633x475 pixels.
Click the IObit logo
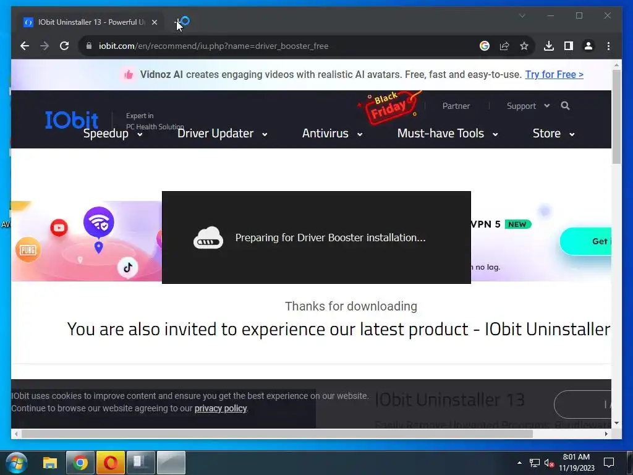pos(72,119)
